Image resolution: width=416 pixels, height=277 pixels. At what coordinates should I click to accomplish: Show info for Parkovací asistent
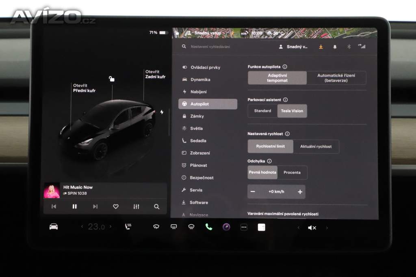point(286,100)
